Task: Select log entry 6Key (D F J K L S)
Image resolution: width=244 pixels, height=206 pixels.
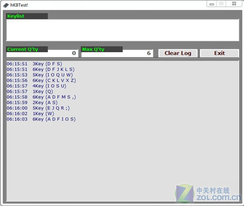Action: click(x=41, y=69)
